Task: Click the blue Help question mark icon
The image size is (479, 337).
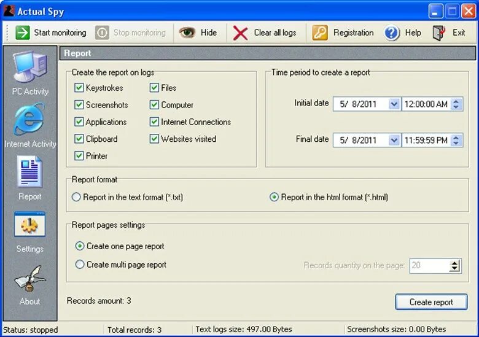Action: 392,33
